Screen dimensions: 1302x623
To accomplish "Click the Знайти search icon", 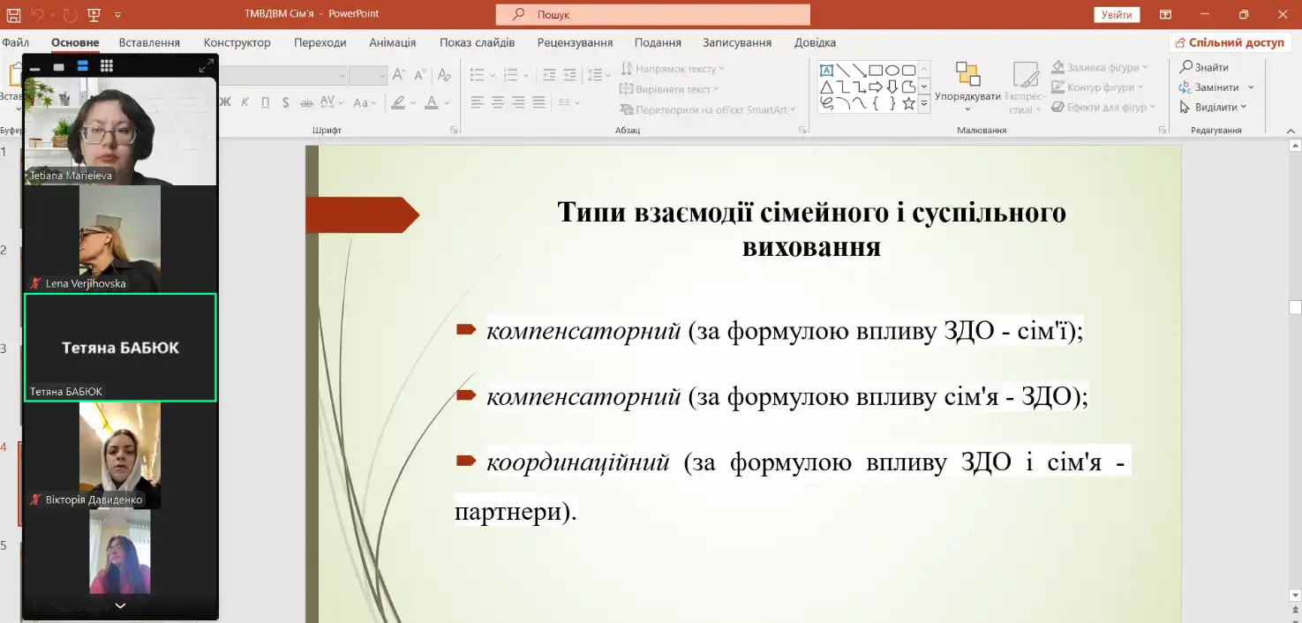I will tap(1187, 67).
